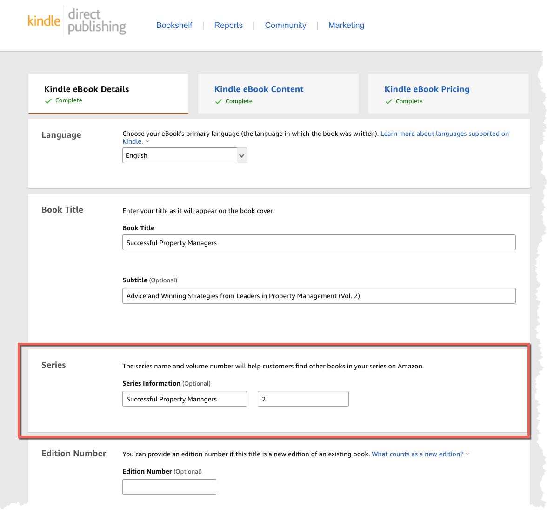Open the Reports page

pos(228,25)
